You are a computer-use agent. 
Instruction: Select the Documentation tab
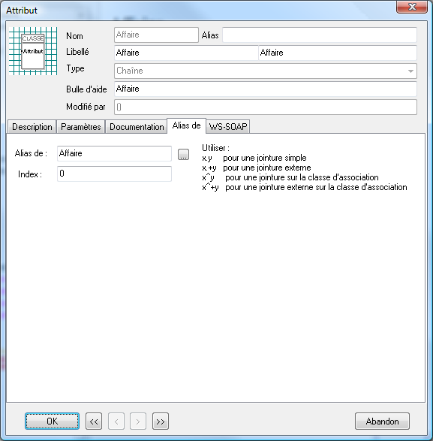[137, 126]
